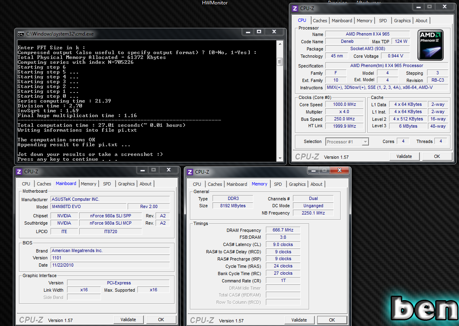This screenshot has width=459, height=326.
Task: Select Memory tab in bottom-middle CPU-Z window
Action: click(x=260, y=184)
